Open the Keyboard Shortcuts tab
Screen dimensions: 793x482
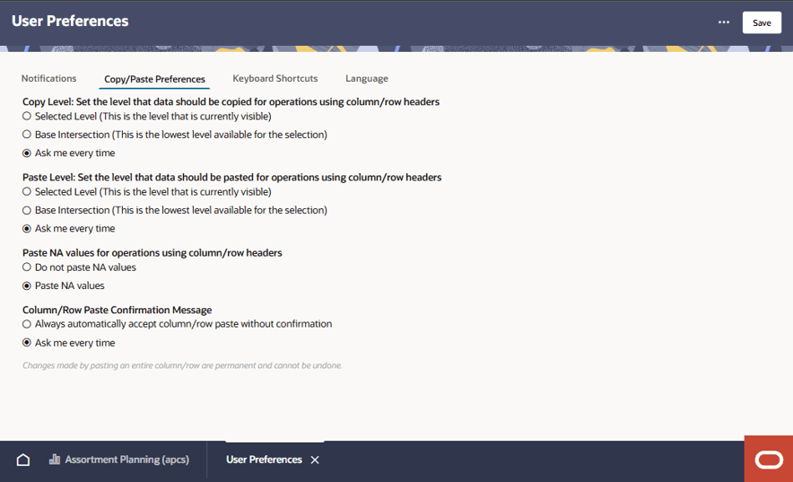pos(275,78)
